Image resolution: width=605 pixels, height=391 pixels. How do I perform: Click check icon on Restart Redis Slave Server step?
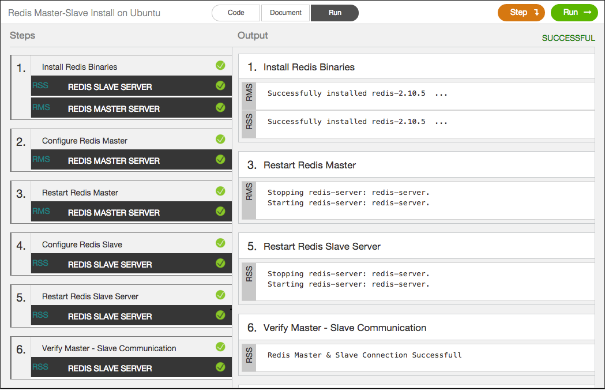tap(220, 295)
